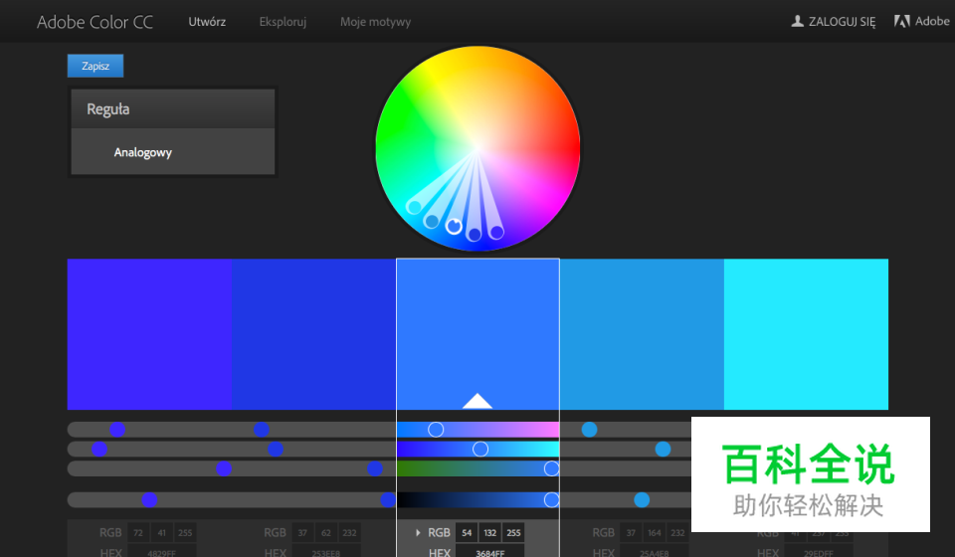Switch to the Eksploruj tab
This screenshot has width=955, height=557.
pyautogui.click(x=283, y=22)
